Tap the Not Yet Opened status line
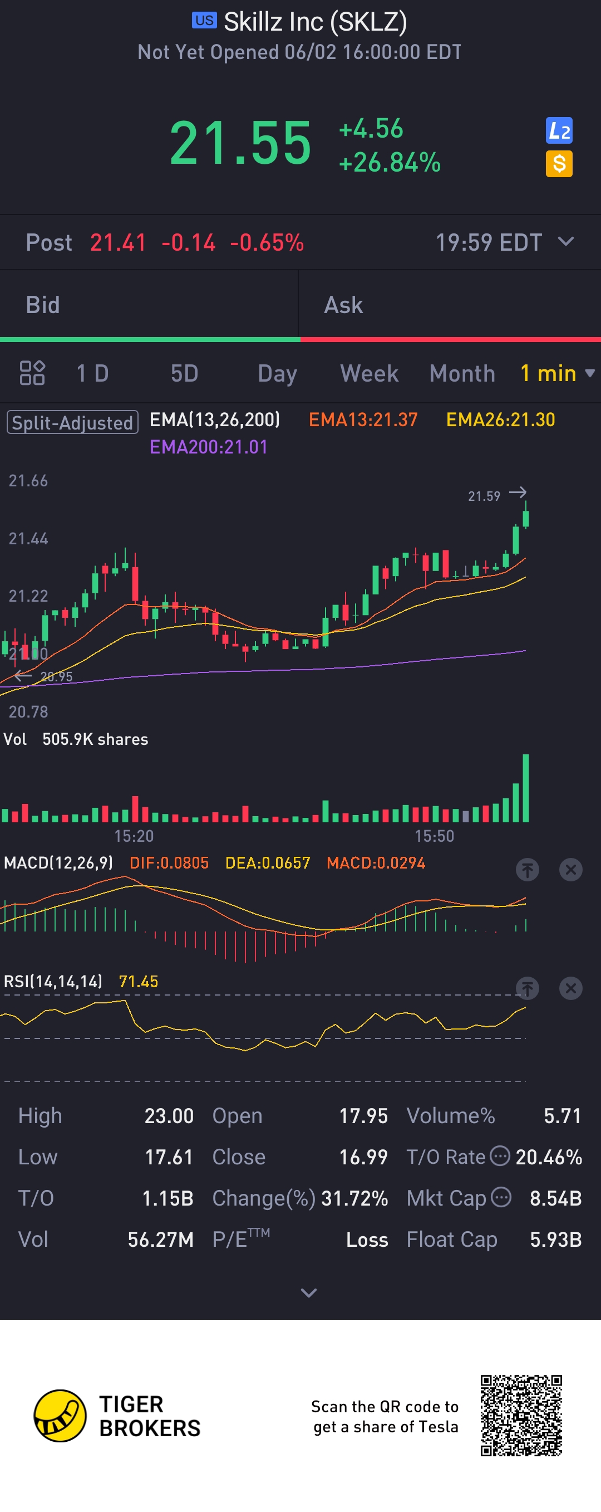 tap(299, 52)
